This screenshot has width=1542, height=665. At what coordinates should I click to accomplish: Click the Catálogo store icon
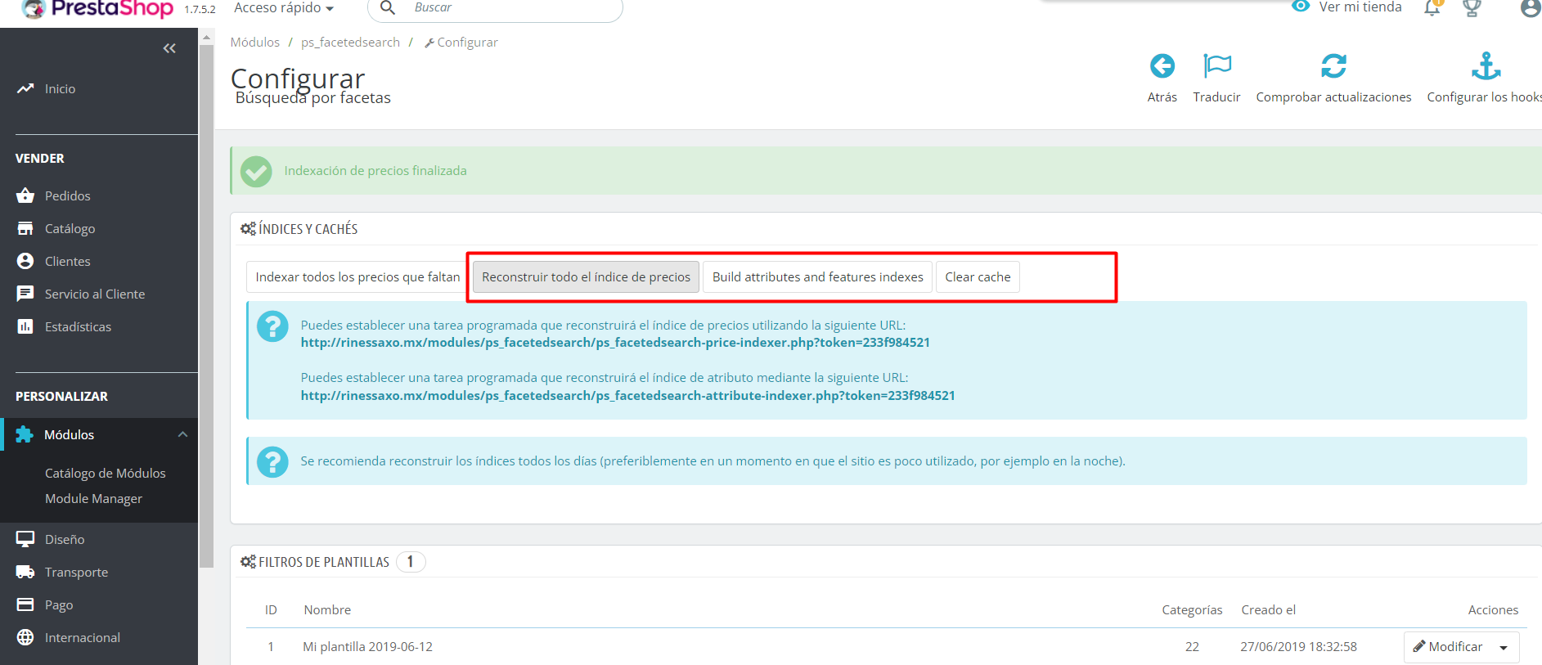pyautogui.click(x=25, y=228)
